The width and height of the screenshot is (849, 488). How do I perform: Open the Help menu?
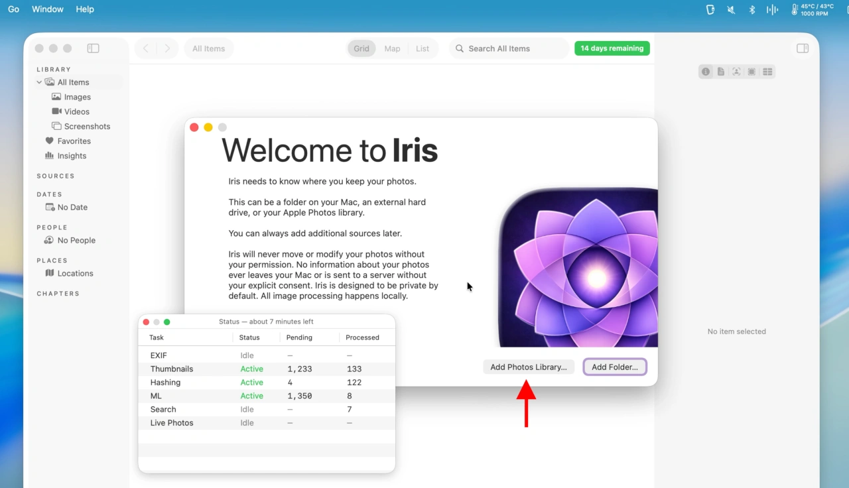click(85, 9)
